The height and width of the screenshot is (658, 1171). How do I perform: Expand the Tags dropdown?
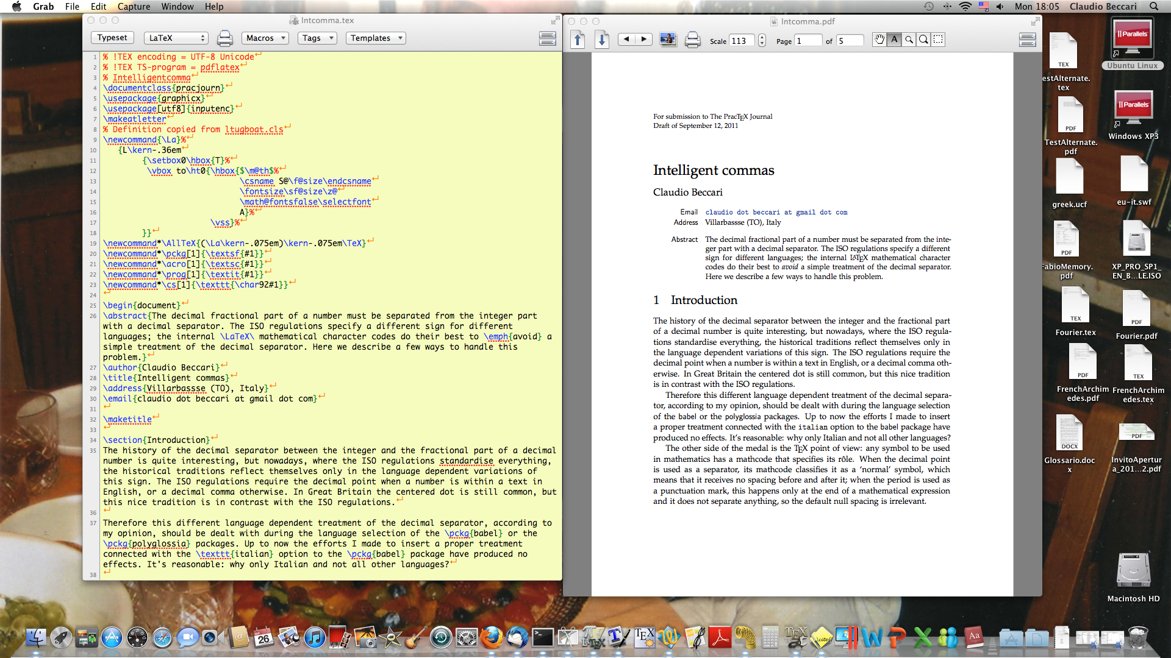coord(317,38)
